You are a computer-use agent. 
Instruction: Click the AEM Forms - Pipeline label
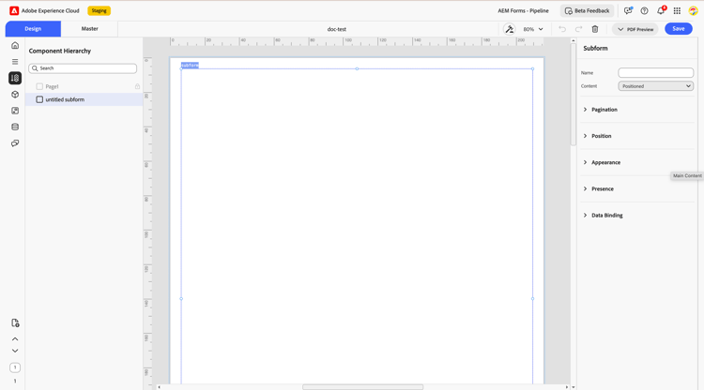(x=523, y=10)
